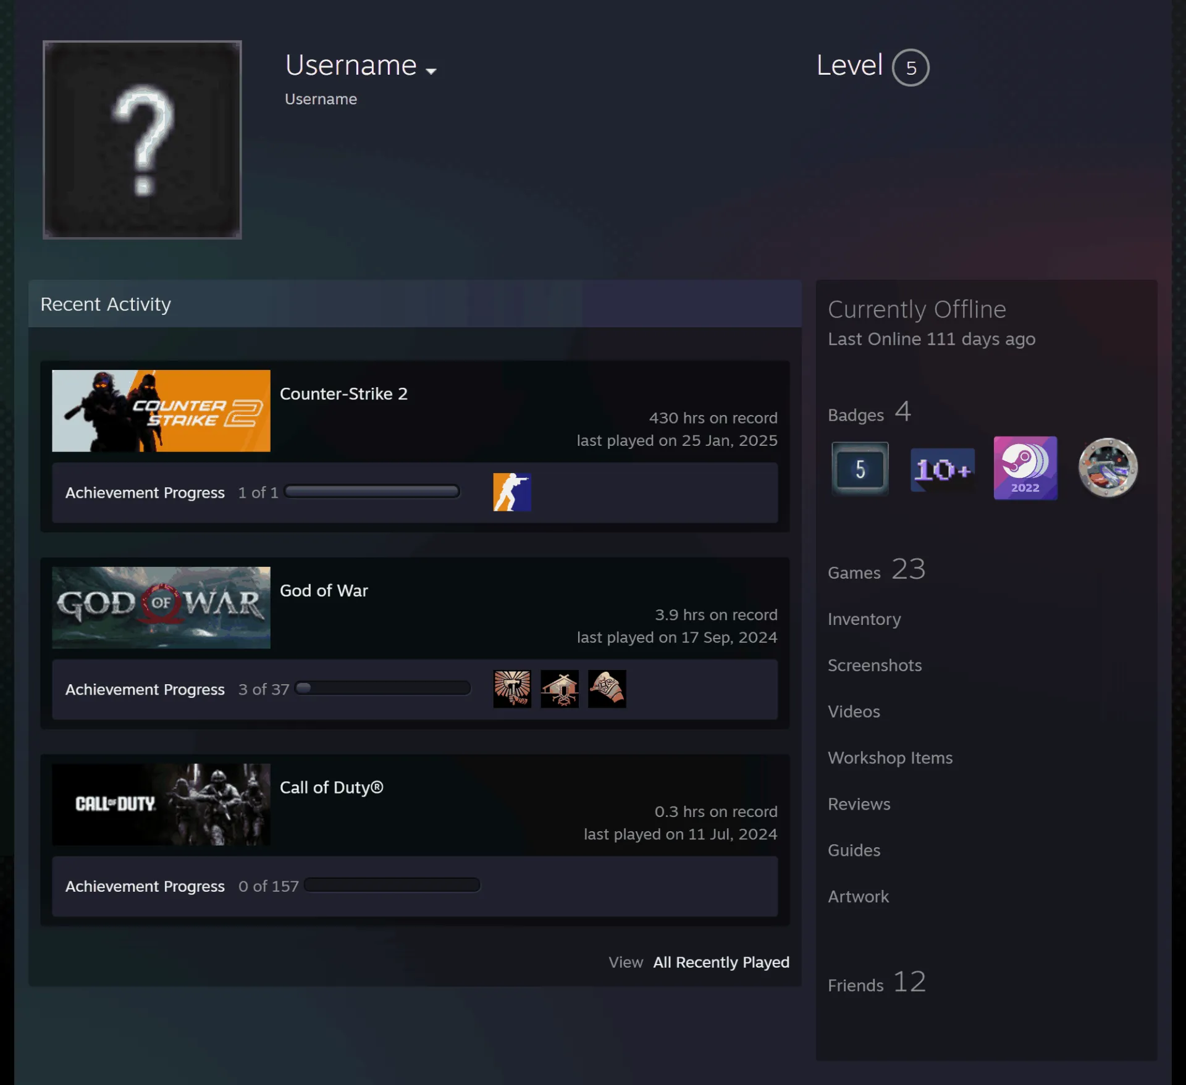Open the Games 23 link

click(877, 569)
